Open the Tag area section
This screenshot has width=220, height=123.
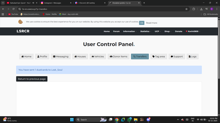(x=159, y=56)
